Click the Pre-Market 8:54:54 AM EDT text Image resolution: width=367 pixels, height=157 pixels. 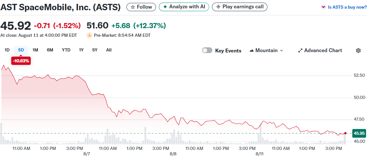point(122,35)
